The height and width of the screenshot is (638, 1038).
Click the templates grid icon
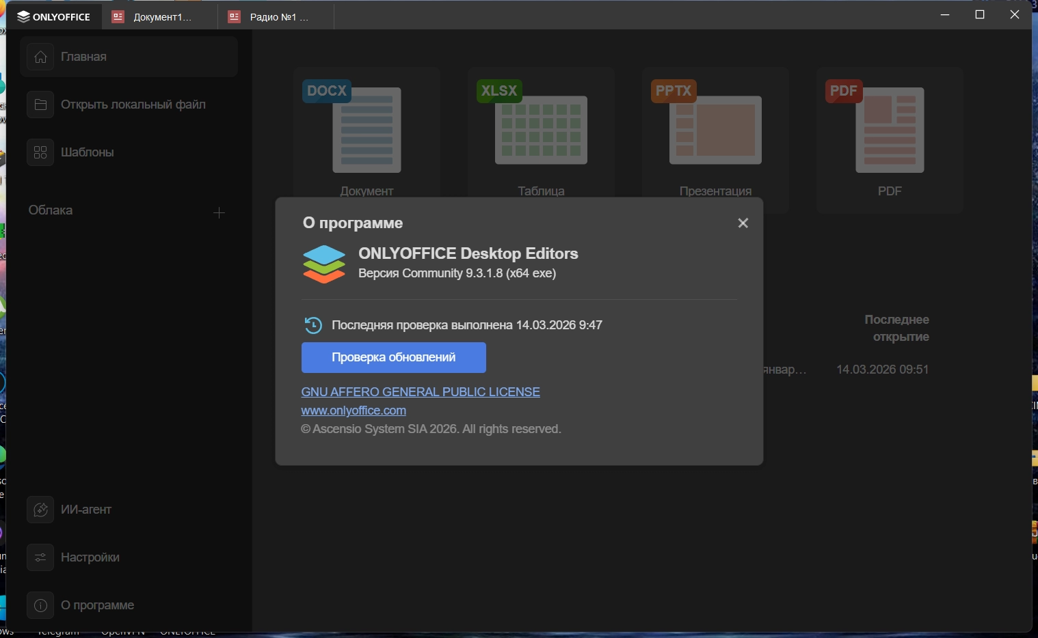(x=40, y=152)
